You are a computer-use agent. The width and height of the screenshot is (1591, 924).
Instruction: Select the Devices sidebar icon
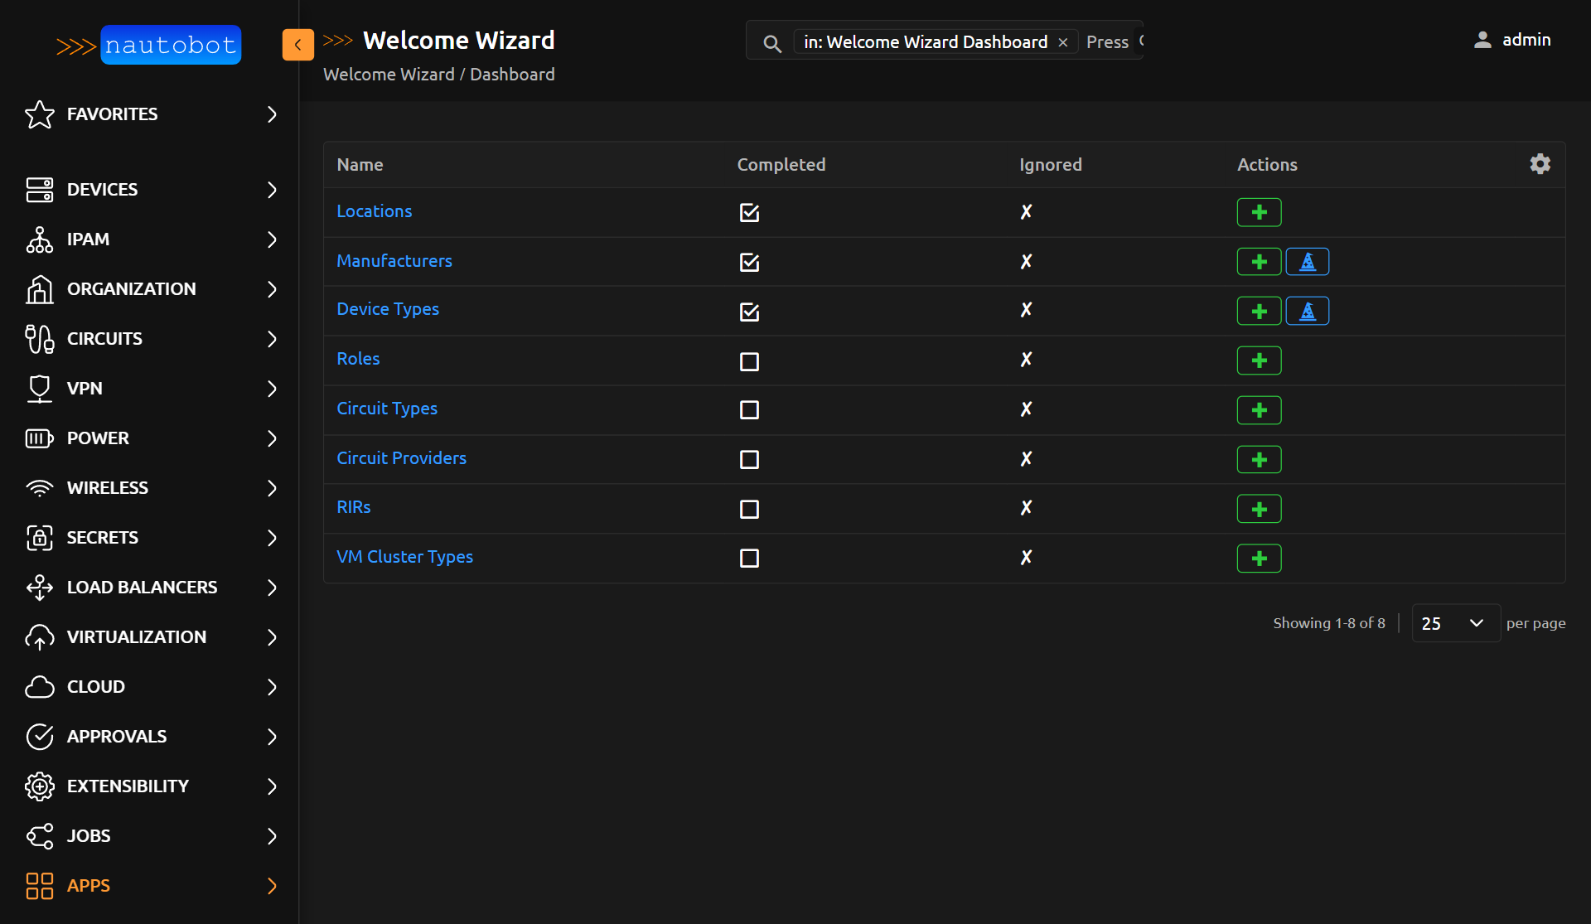pyautogui.click(x=39, y=189)
